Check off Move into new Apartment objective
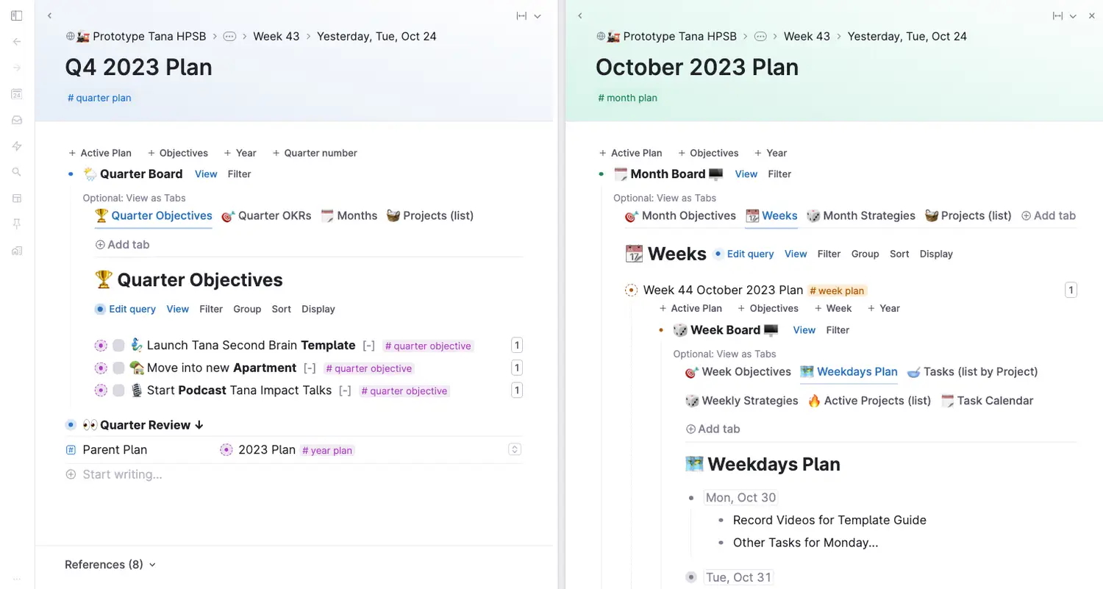1103x589 pixels. [119, 368]
